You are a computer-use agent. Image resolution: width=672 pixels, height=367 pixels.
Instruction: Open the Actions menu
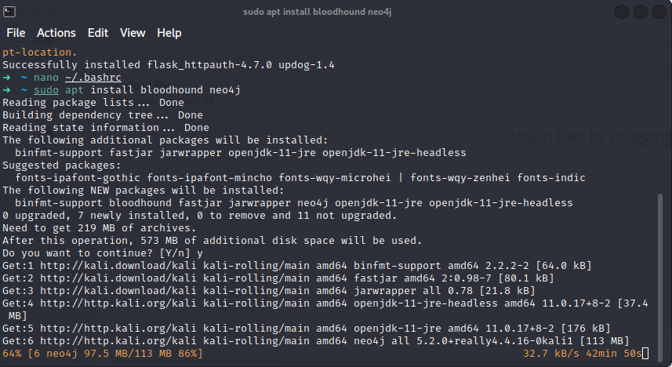56,33
